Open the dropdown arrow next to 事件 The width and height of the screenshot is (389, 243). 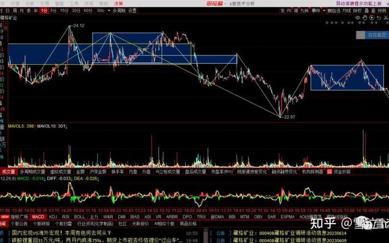tap(324, 11)
